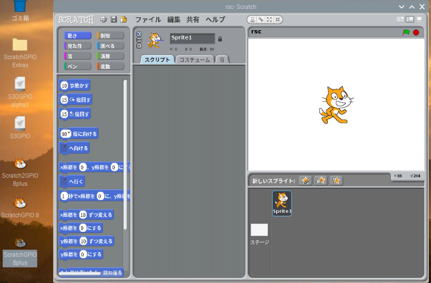
Task: Open the ゴミ箱 trash on the desktop
Action: pyautogui.click(x=20, y=11)
